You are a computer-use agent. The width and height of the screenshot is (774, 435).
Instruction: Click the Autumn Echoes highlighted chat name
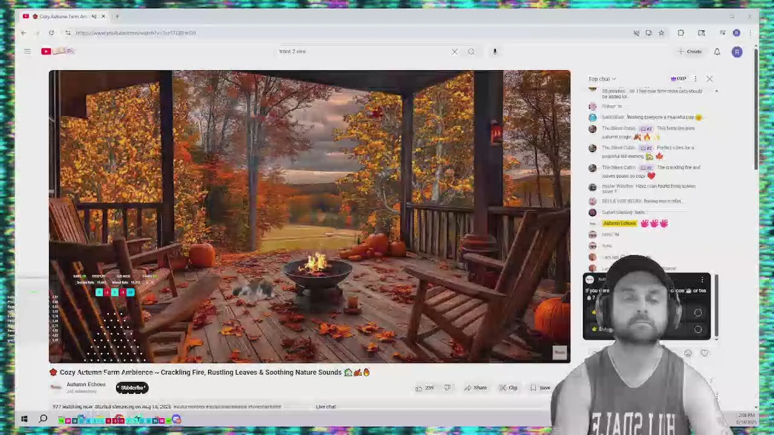[x=619, y=223]
